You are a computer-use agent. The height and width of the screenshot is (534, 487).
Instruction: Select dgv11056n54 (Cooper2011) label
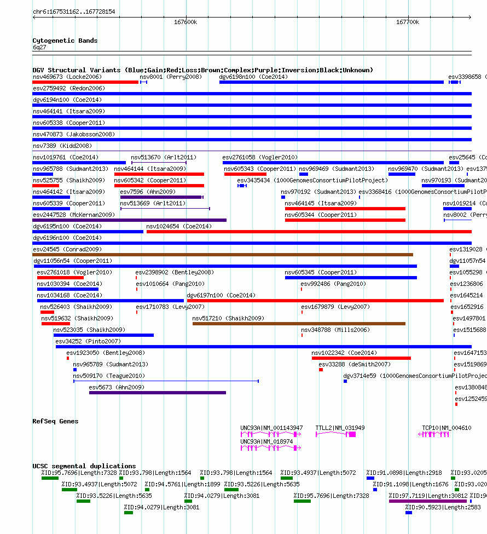73,261
